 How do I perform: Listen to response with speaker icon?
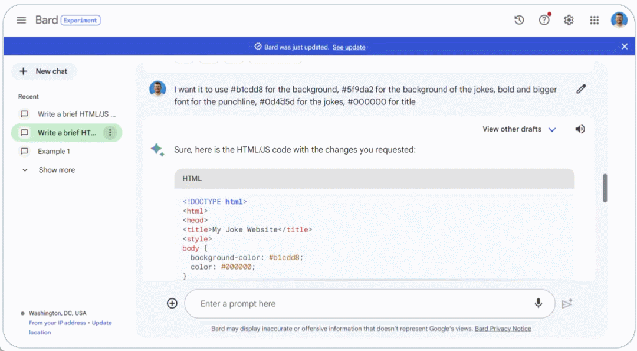pyautogui.click(x=580, y=129)
